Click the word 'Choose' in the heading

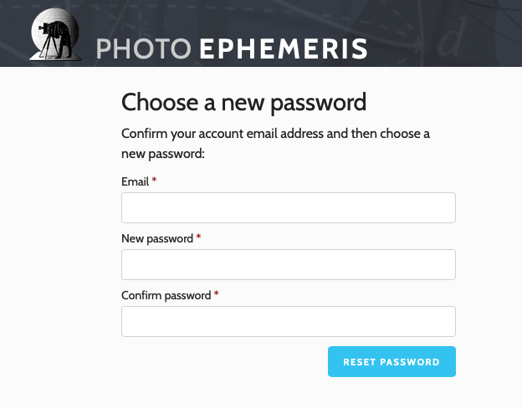pyautogui.click(x=158, y=103)
